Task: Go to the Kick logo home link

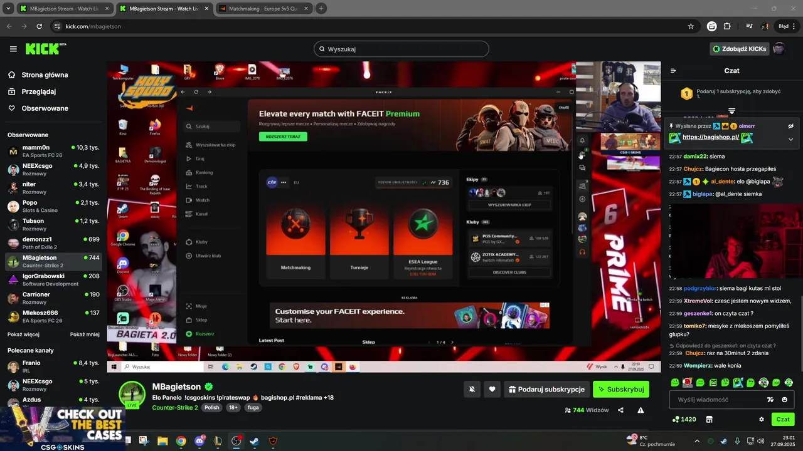Action: click(45, 49)
